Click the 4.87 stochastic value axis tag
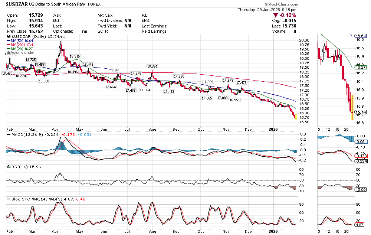 click(x=360, y=225)
